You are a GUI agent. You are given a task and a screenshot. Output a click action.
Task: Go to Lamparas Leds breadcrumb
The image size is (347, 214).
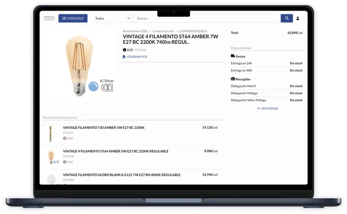[x=163, y=31]
